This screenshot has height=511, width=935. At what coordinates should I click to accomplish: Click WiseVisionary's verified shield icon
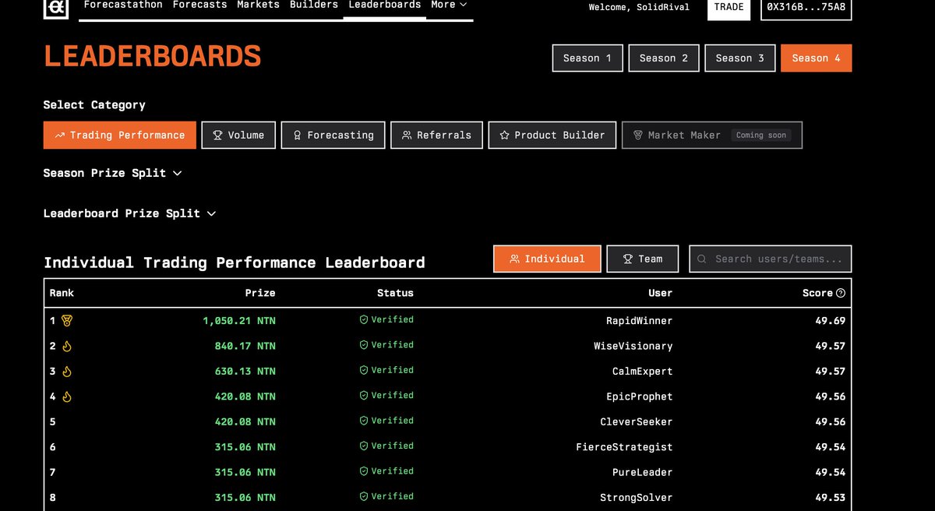coord(363,345)
